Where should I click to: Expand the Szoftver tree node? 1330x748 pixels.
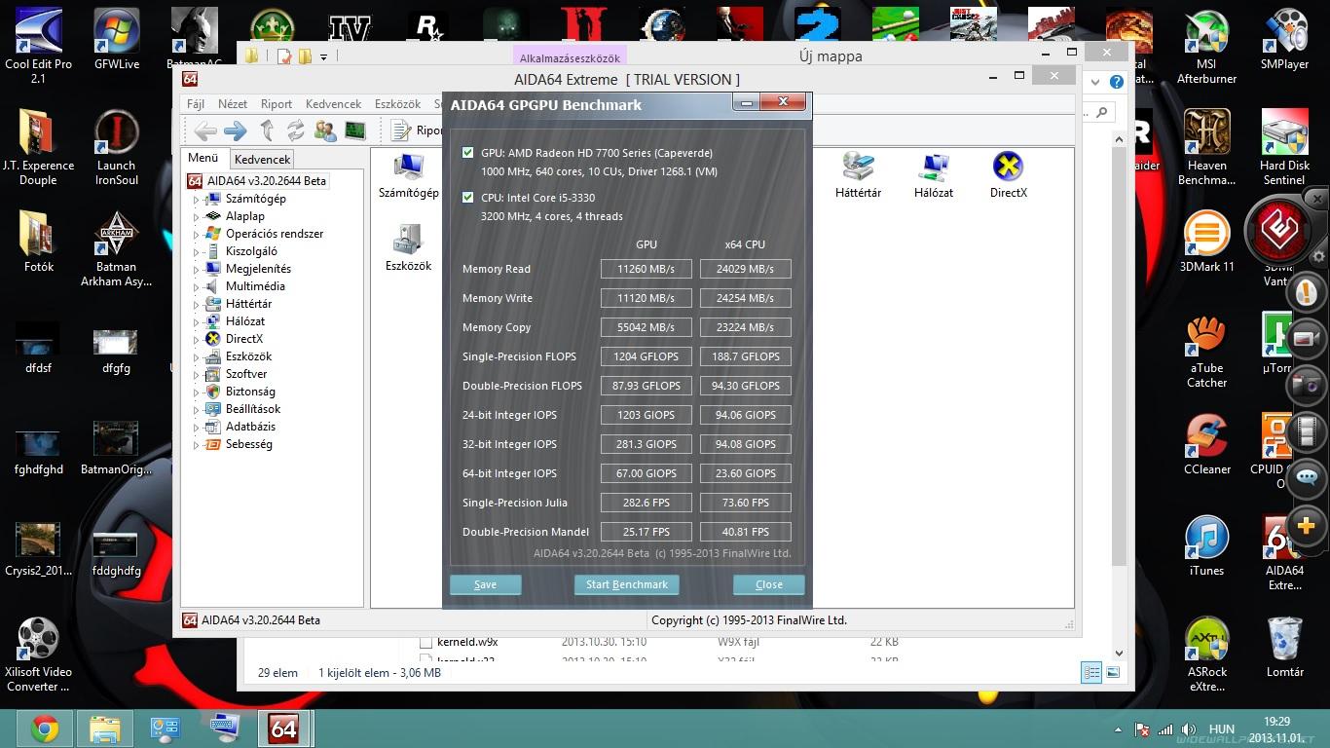point(196,374)
